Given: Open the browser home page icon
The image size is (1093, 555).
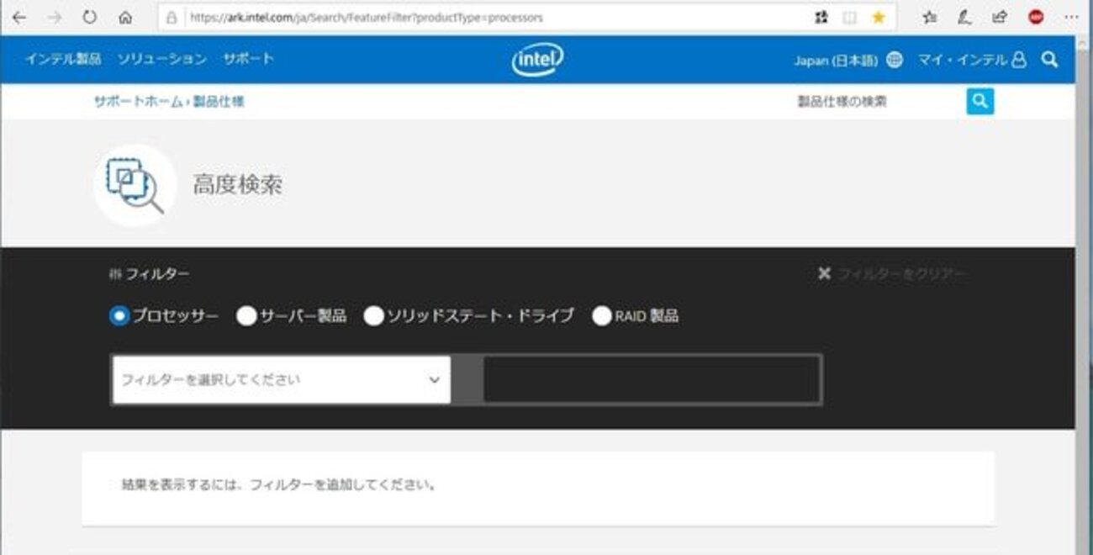Looking at the screenshot, I should [x=125, y=17].
